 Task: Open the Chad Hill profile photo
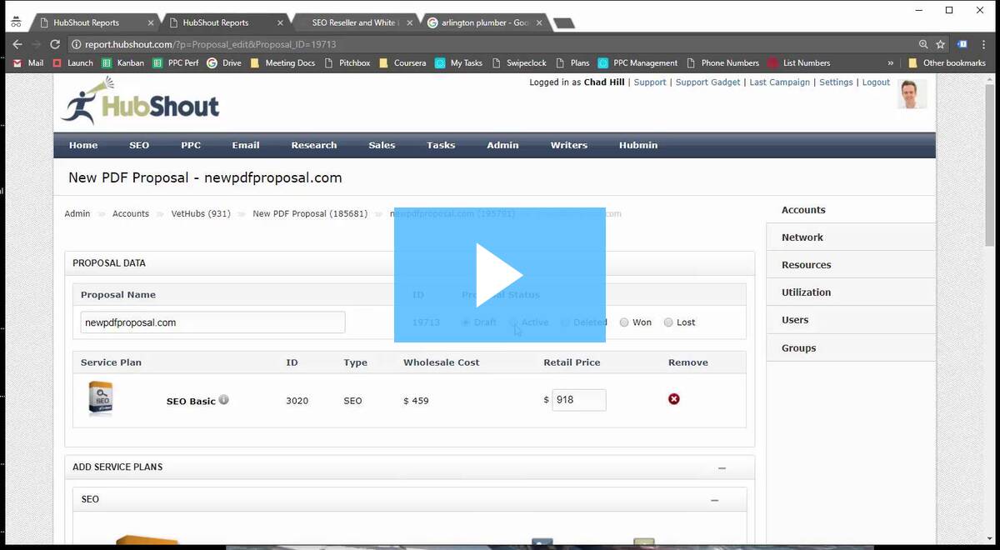[x=912, y=94]
